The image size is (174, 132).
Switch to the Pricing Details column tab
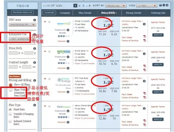(x=133, y=13)
